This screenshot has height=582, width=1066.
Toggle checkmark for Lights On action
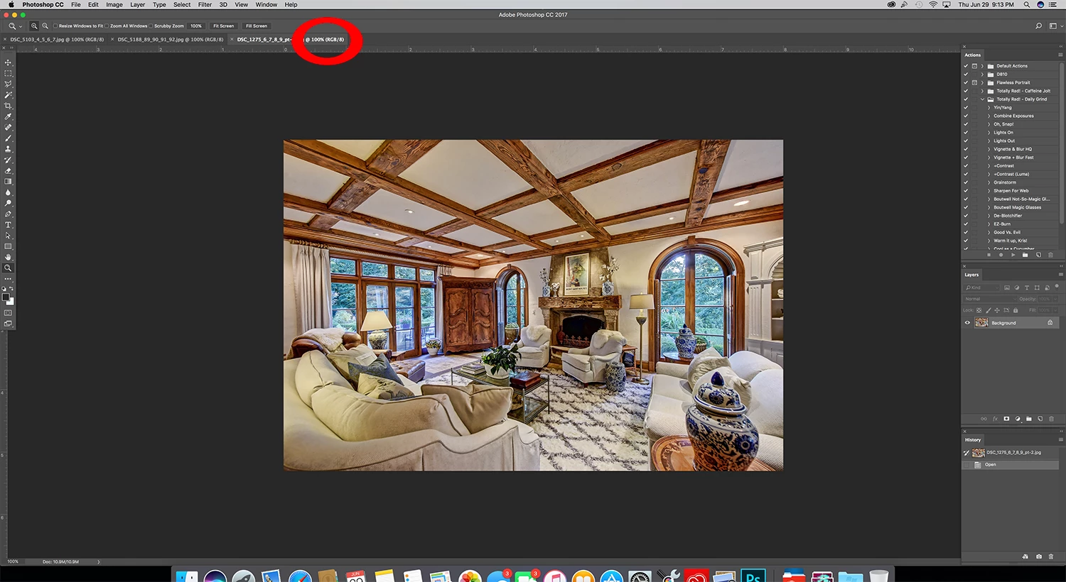[x=966, y=133]
